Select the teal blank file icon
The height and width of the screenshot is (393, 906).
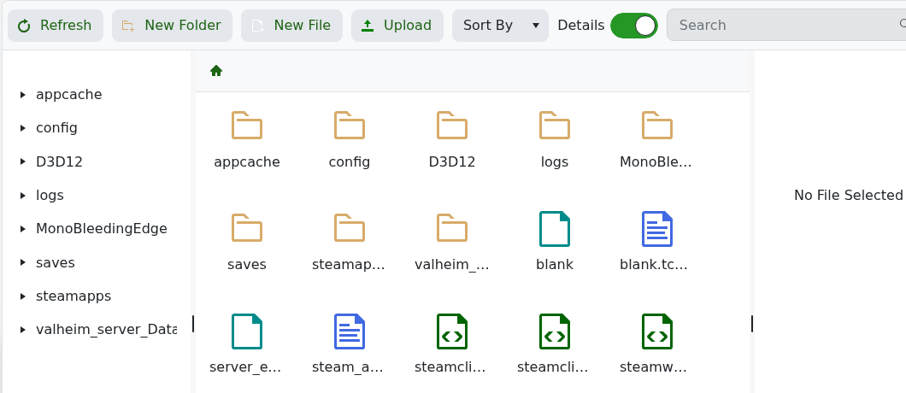point(554,229)
